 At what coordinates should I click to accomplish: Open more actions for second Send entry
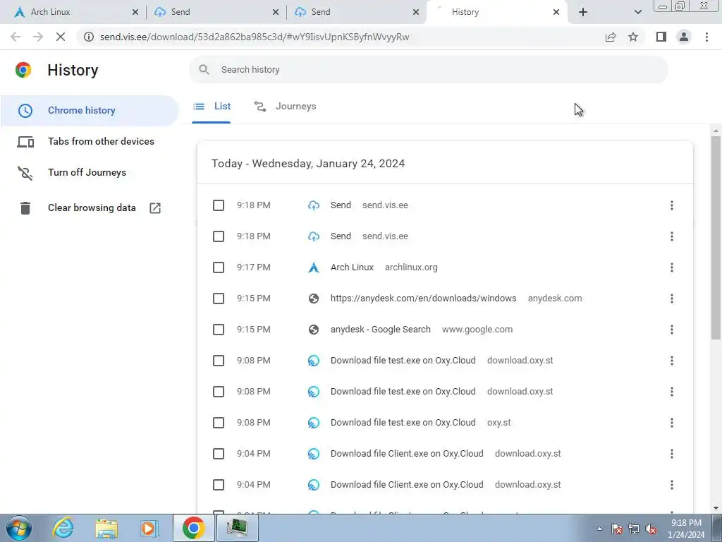[672, 236]
